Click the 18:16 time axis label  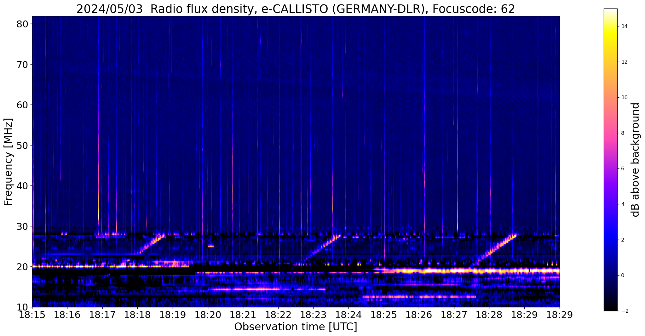tap(67, 315)
